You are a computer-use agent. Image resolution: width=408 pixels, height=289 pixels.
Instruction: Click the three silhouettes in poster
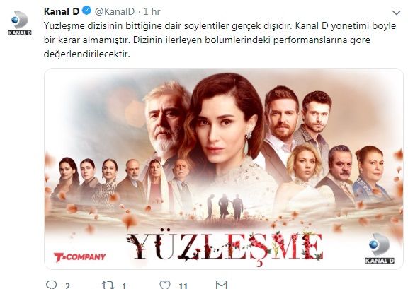(x=225, y=207)
